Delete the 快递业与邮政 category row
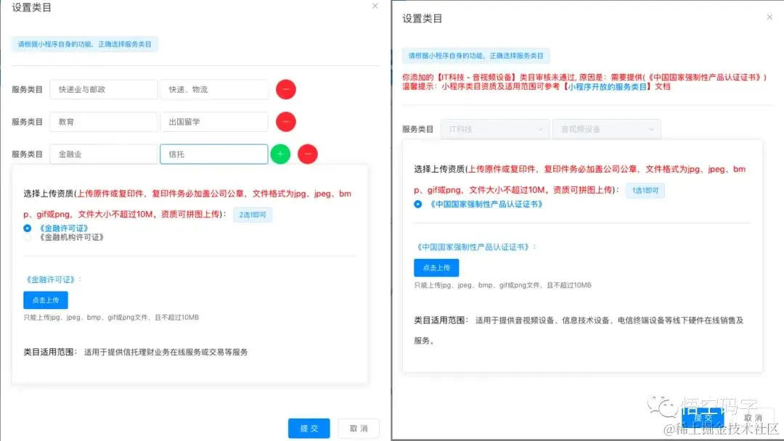Screen dimensions: 784x441 pyautogui.click(x=285, y=89)
